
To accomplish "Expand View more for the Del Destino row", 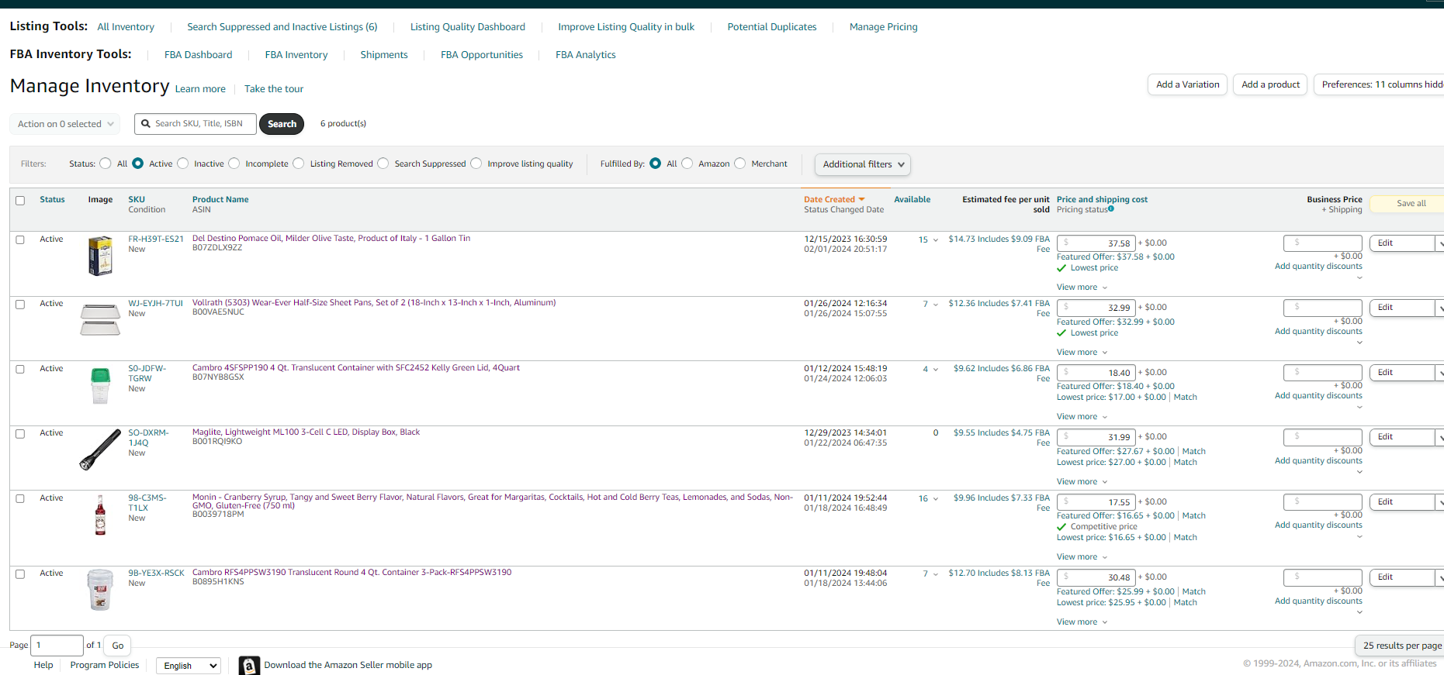I will 1082,288.
